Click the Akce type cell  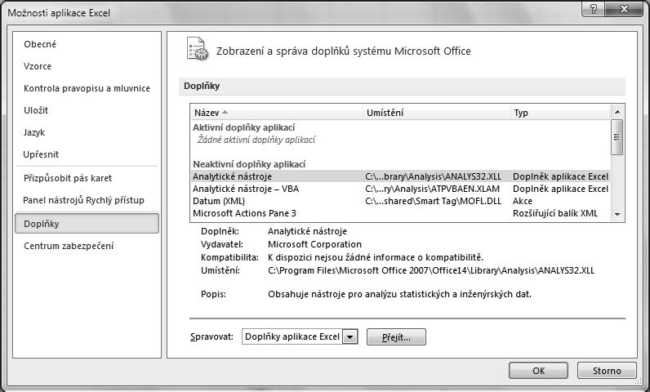tap(523, 201)
